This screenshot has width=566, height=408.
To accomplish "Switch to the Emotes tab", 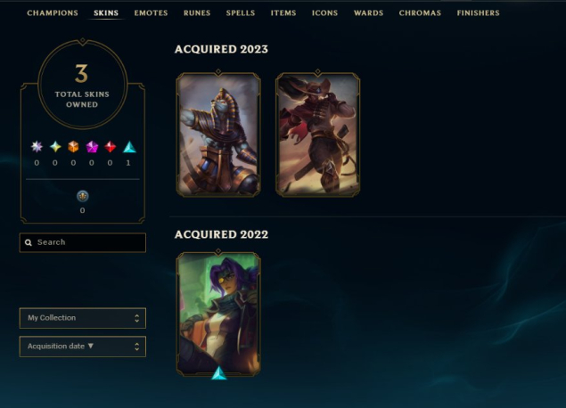I will pyautogui.click(x=151, y=13).
